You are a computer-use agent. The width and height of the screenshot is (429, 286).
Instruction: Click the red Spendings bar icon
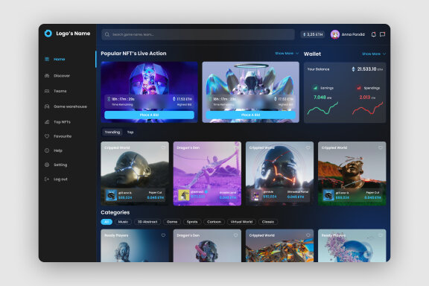coord(359,88)
